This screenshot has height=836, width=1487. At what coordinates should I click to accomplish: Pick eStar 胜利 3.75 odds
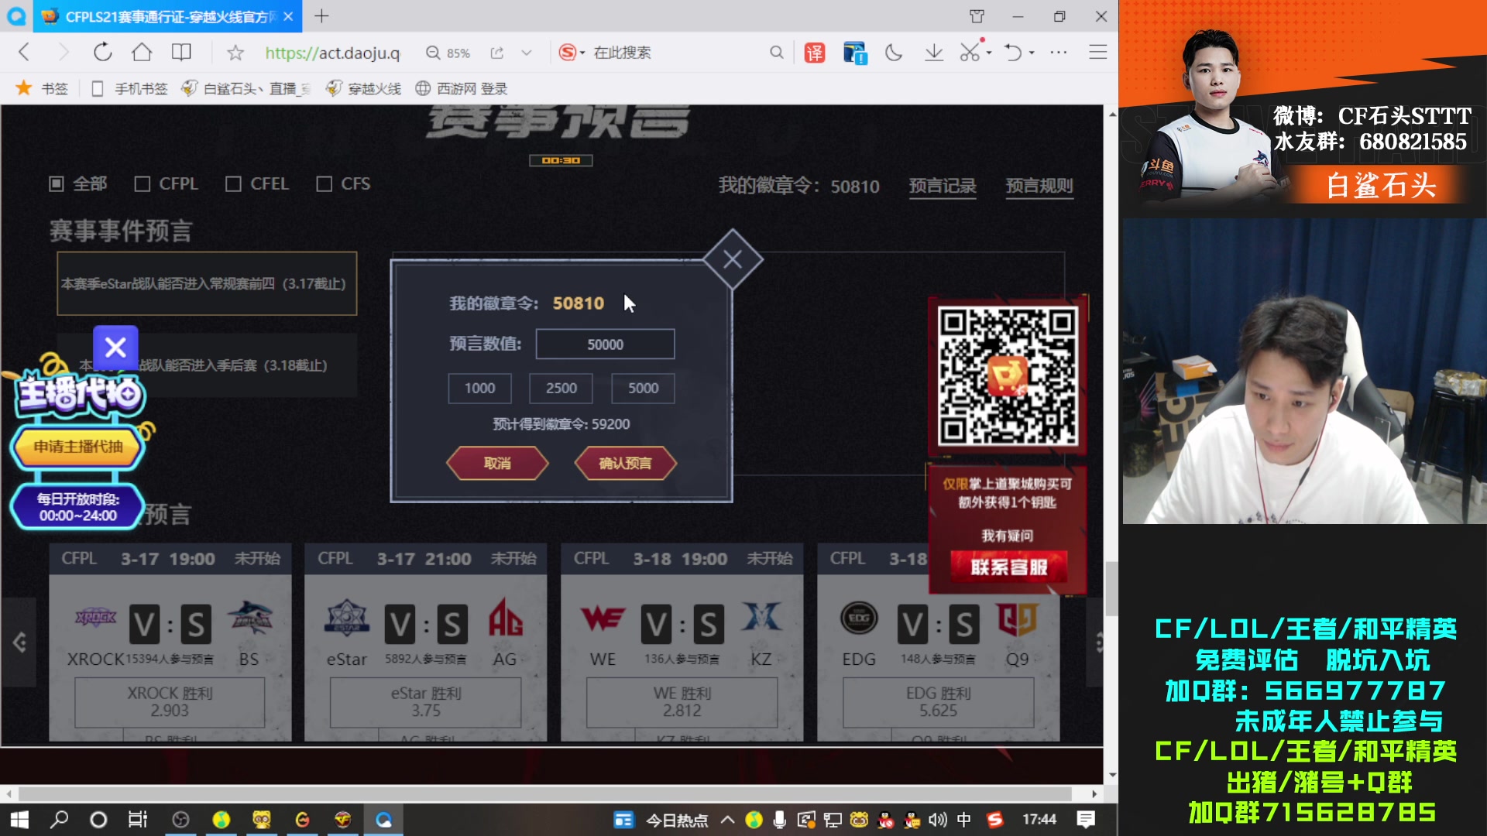pyautogui.click(x=425, y=701)
